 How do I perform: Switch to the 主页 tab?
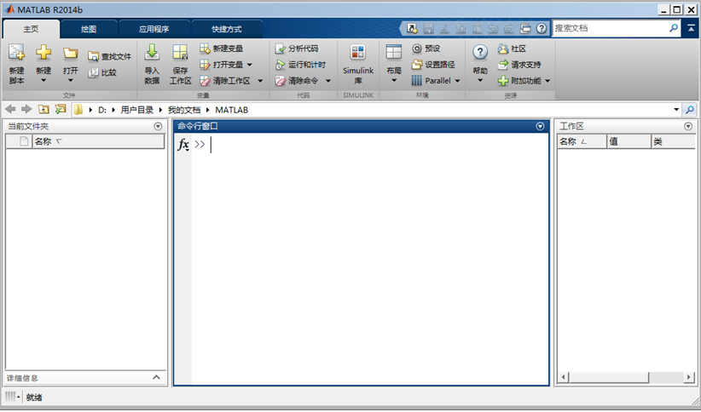click(31, 29)
